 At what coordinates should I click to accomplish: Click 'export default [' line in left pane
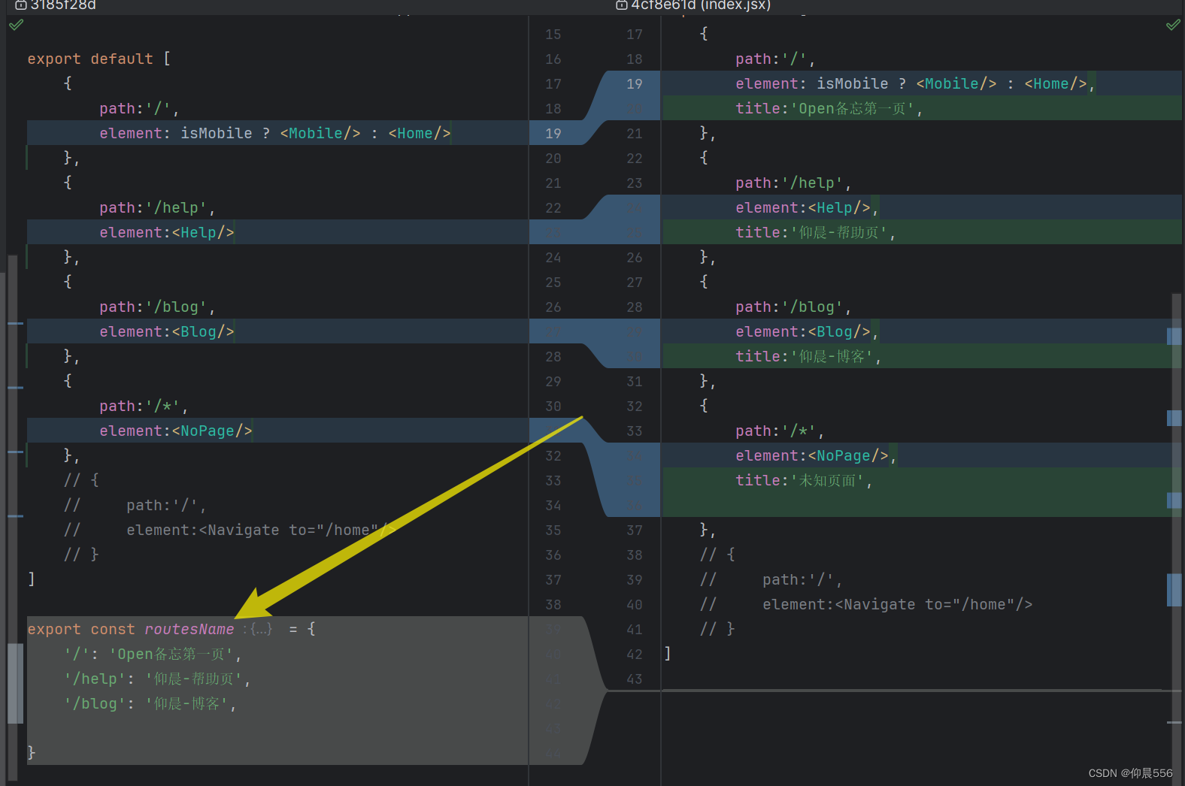click(x=99, y=59)
